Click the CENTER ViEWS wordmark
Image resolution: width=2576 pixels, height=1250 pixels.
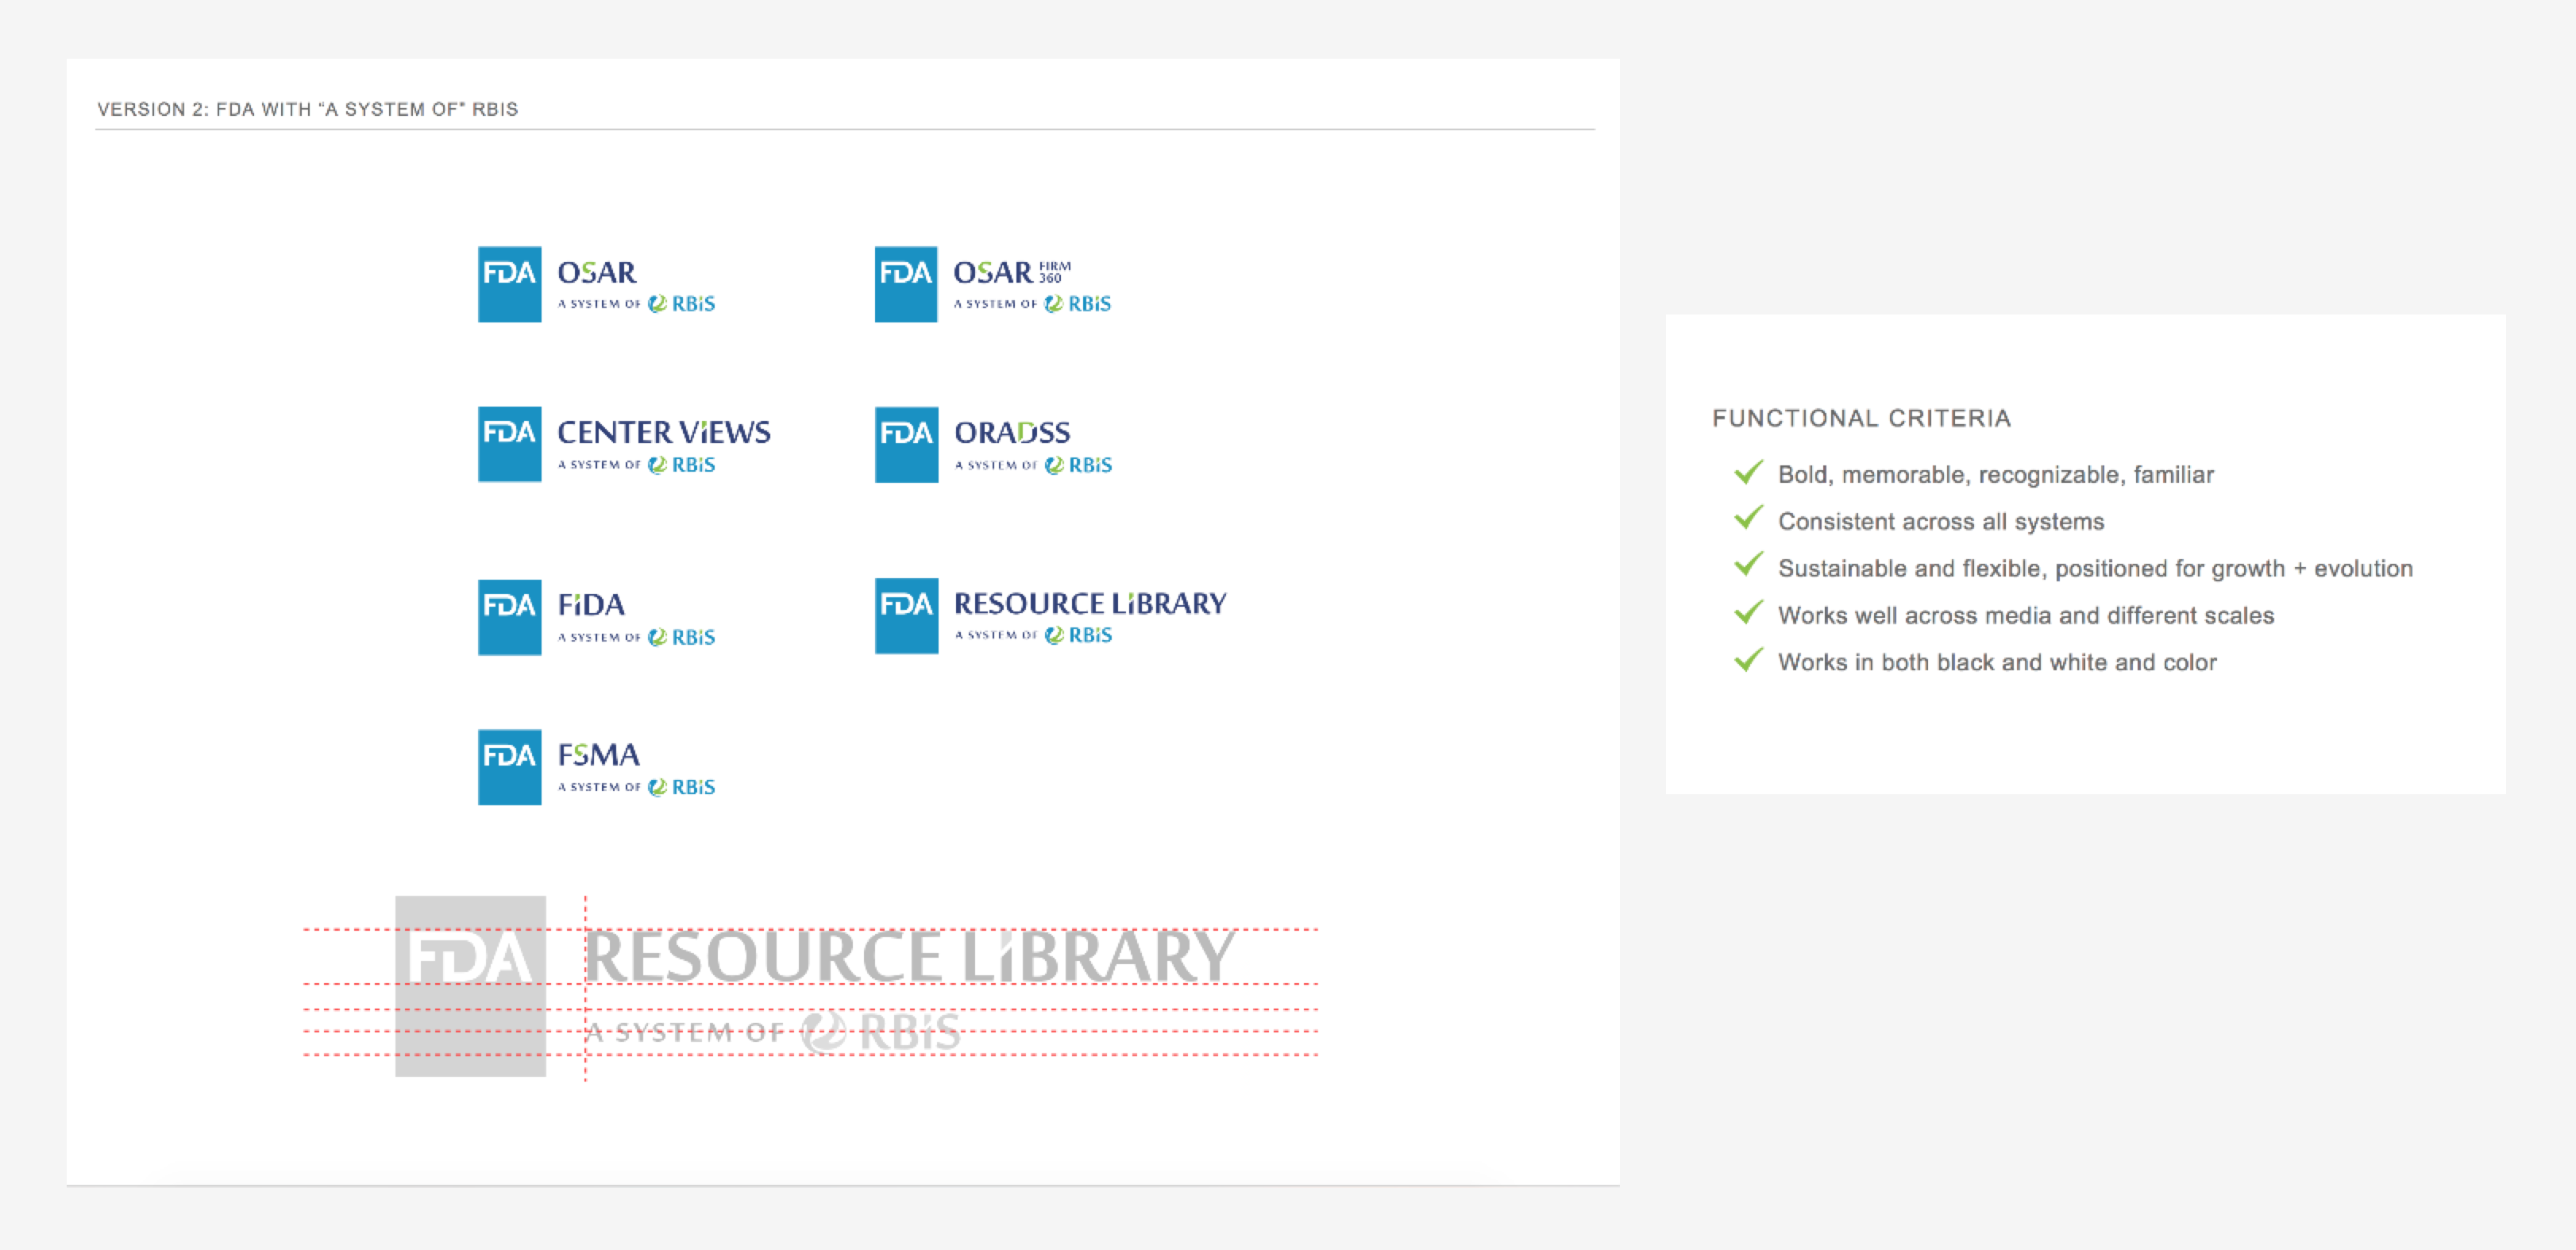664,432
